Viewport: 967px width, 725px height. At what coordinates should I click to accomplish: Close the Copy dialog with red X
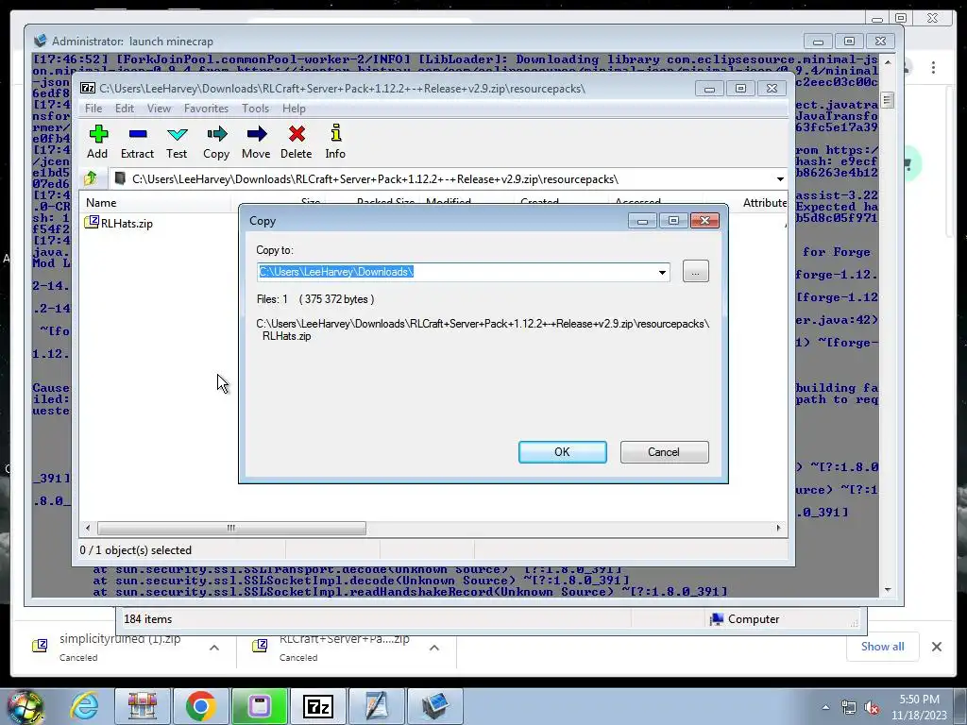click(x=704, y=221)
